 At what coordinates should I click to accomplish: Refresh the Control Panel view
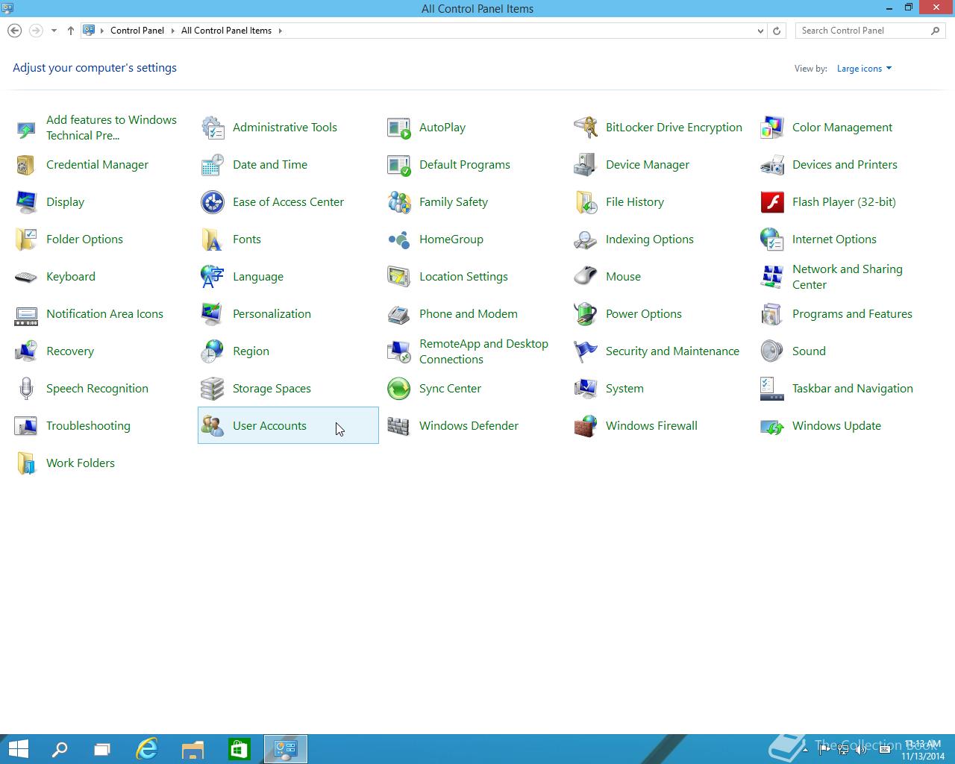click(777, 31)
